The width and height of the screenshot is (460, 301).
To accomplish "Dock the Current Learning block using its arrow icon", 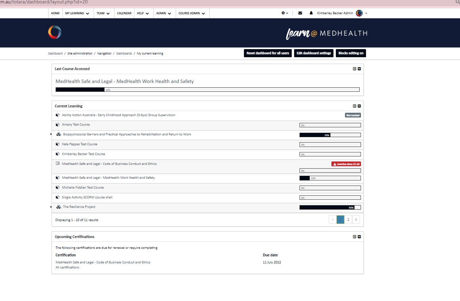I will click(354, 106).
